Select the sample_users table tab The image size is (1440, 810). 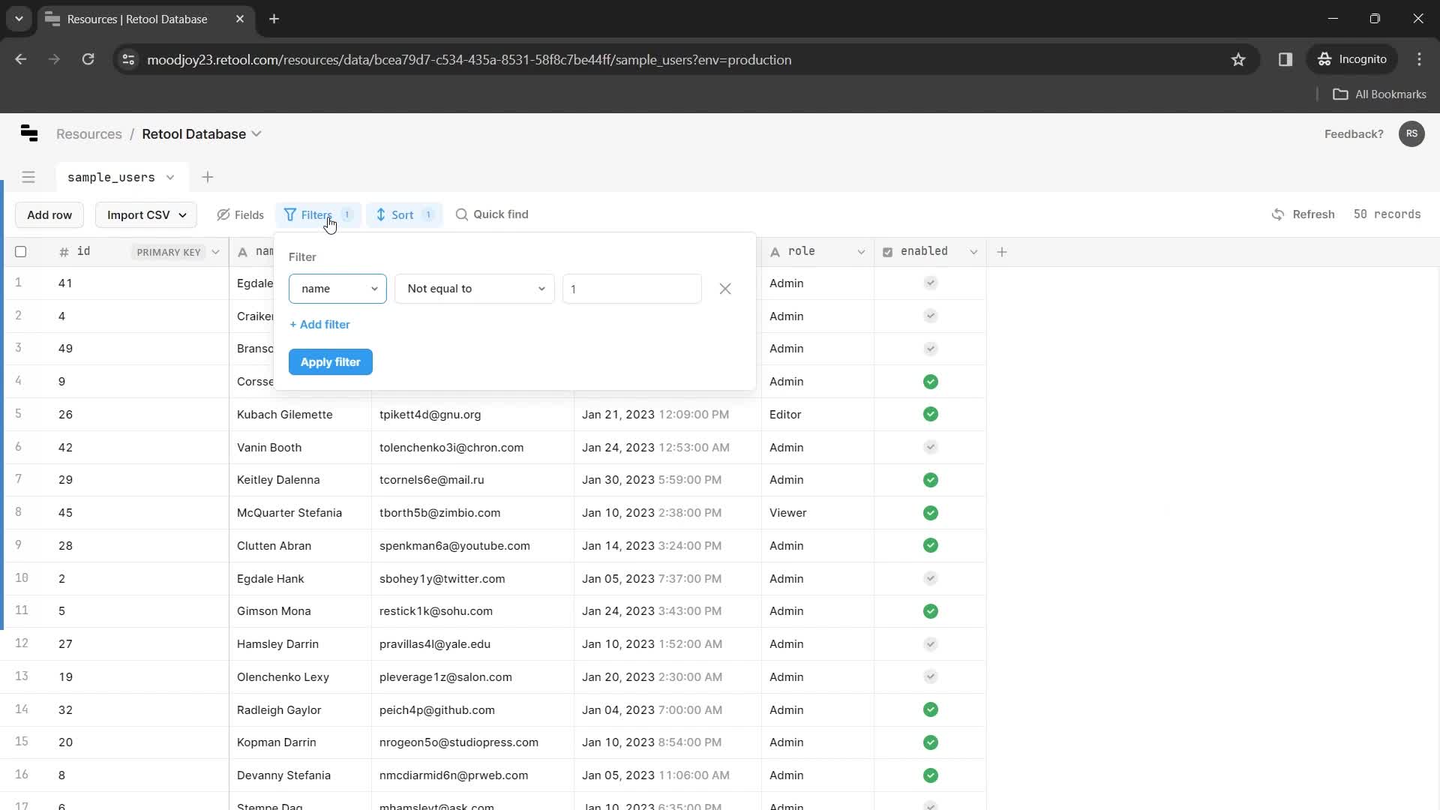pyautogui.click(x=111, y=177)
